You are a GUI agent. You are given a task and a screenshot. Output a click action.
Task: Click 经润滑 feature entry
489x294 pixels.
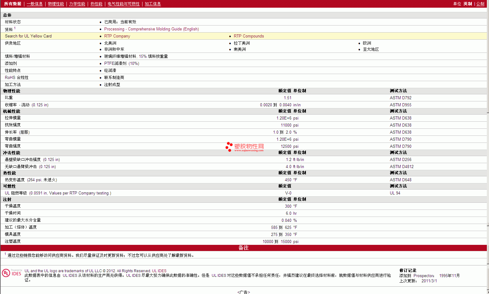pos(110,70)
